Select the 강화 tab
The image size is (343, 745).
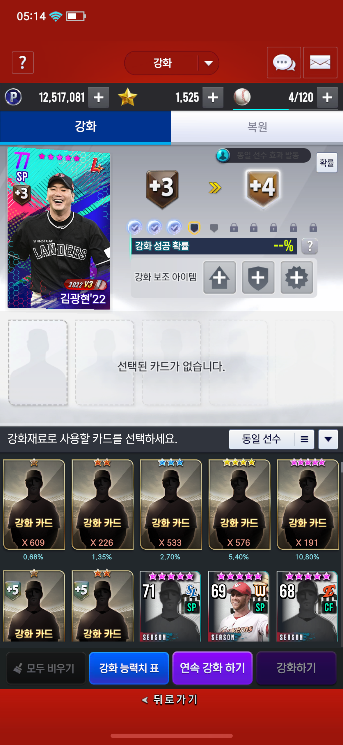pyautogui.click(x=86, y=127)
